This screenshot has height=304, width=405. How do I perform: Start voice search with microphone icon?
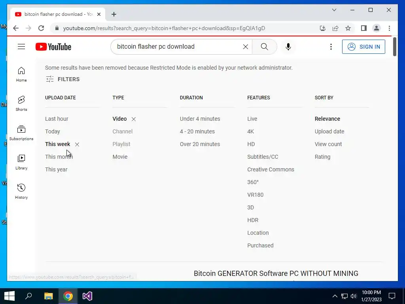[x=288, y=47]
